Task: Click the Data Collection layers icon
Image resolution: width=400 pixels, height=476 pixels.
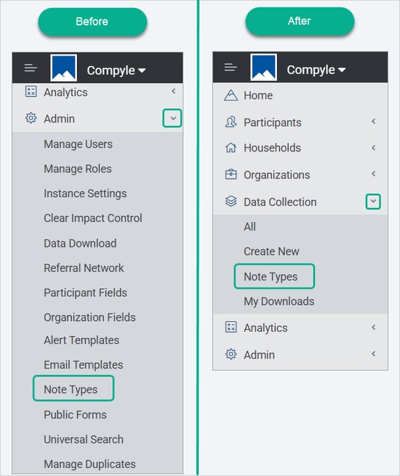Action: tap(231, 202)
